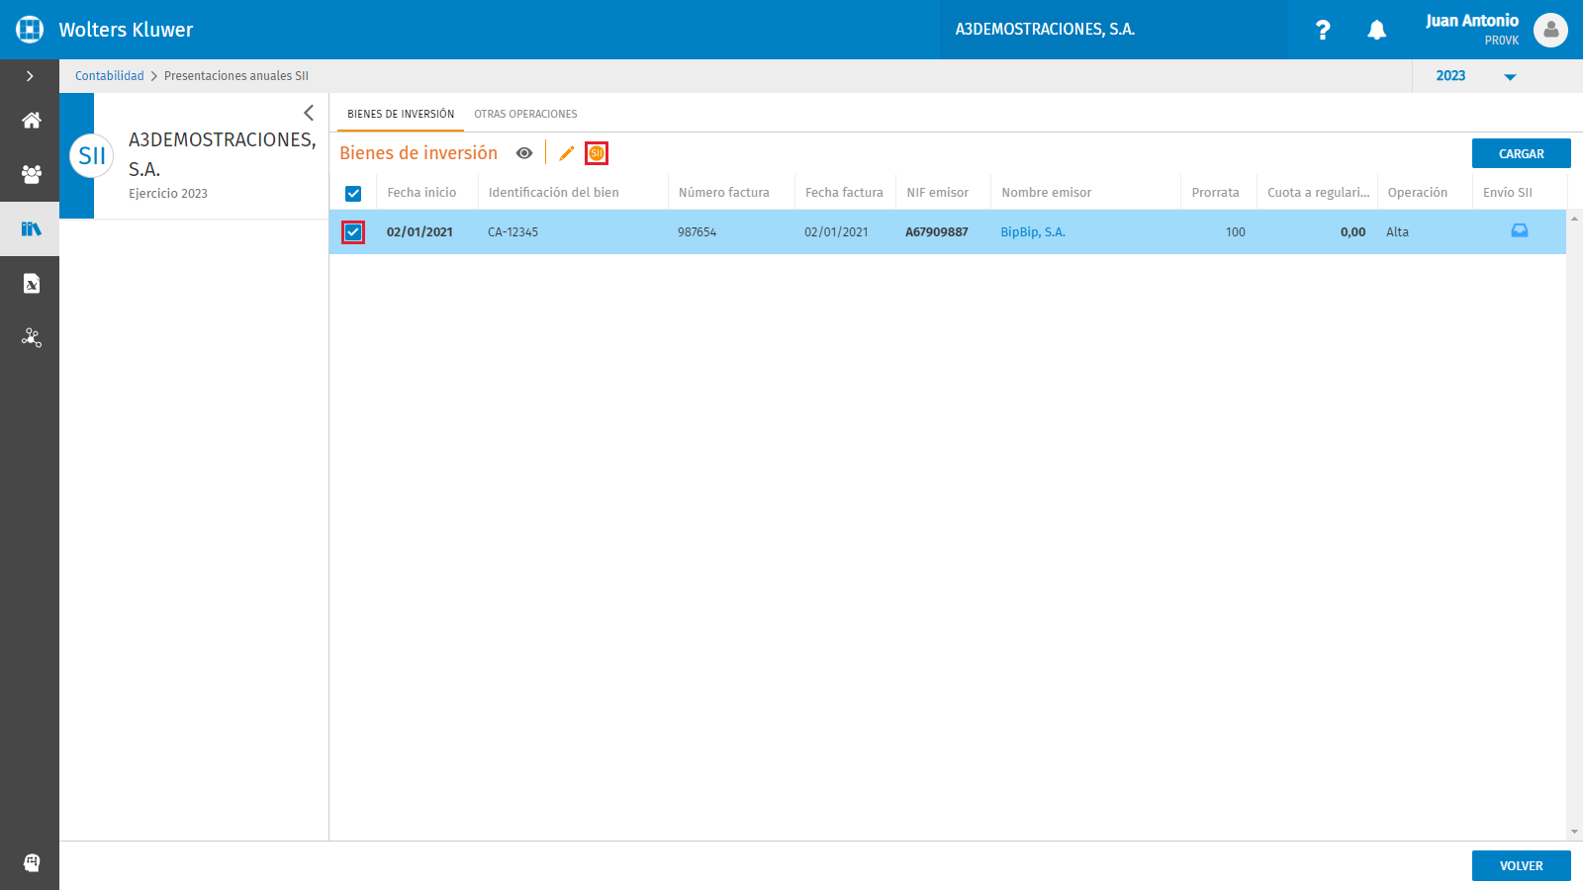Click the Prorrata column header
Screen dimensions: 1583x890
click(1215, 193)
